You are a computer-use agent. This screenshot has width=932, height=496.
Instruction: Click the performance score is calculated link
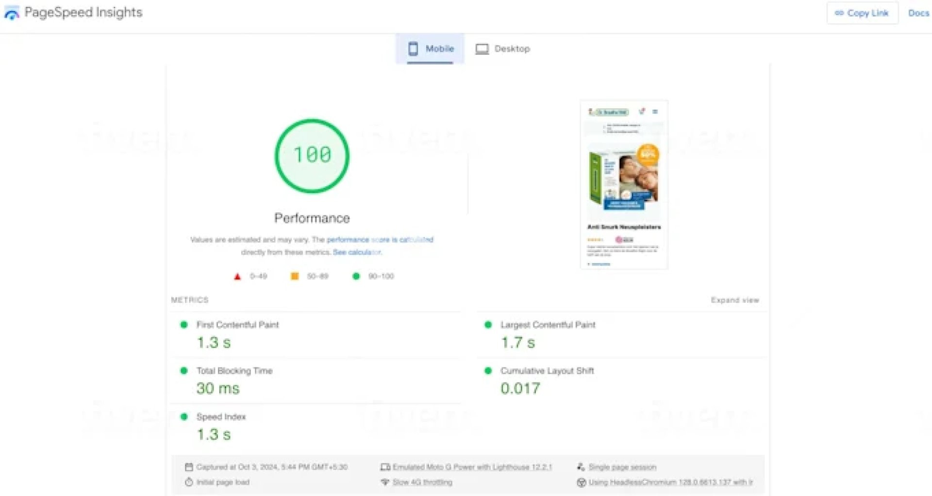pyautogui.click(x=380, y=239)
